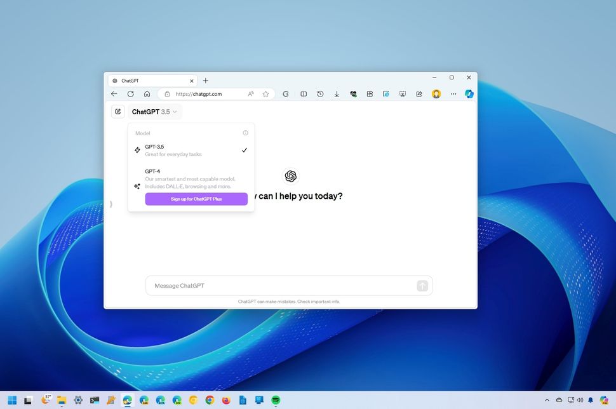Click the ChatGPT logo in the page center
The image size is (616, 409).
coord(291,176)
